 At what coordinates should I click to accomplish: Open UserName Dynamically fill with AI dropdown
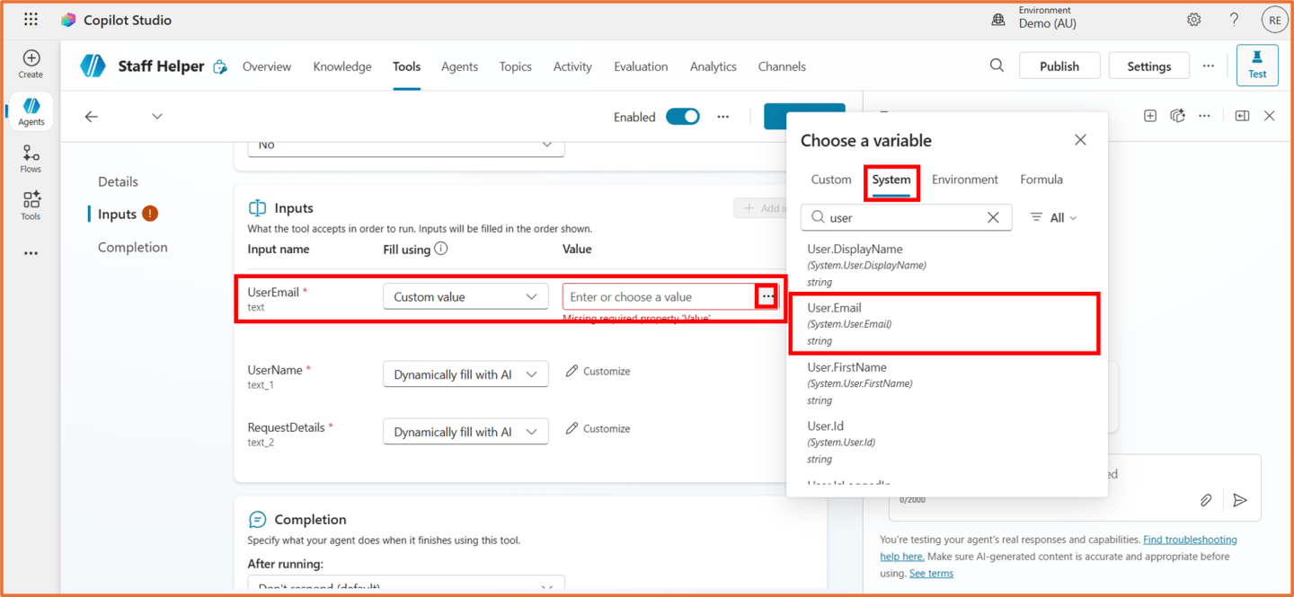(465, 374)
